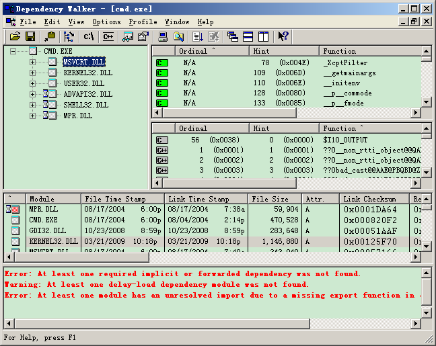Sort imports by Ordinal column header
436x346 pixels.
(212, 51)
